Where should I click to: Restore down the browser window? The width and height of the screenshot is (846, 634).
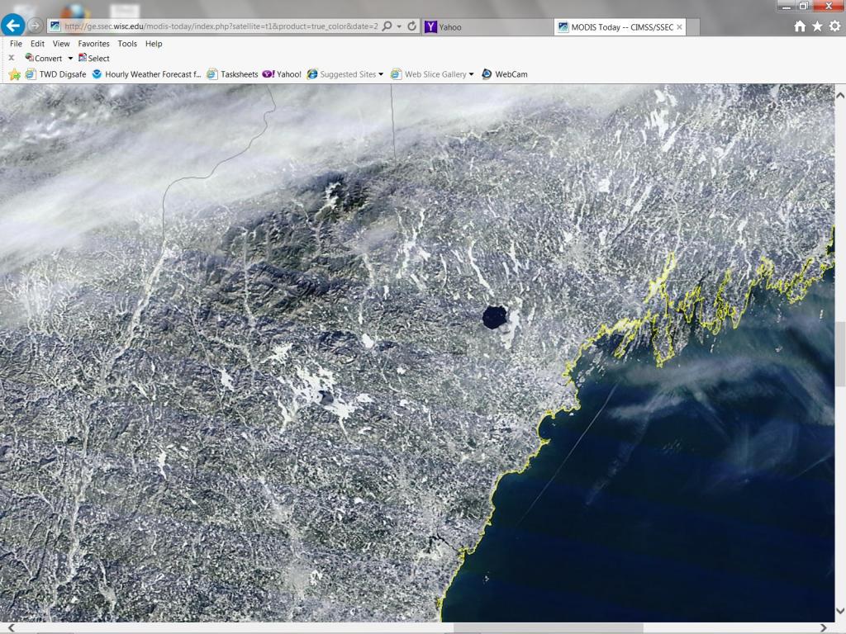click(x=804, y=6)
